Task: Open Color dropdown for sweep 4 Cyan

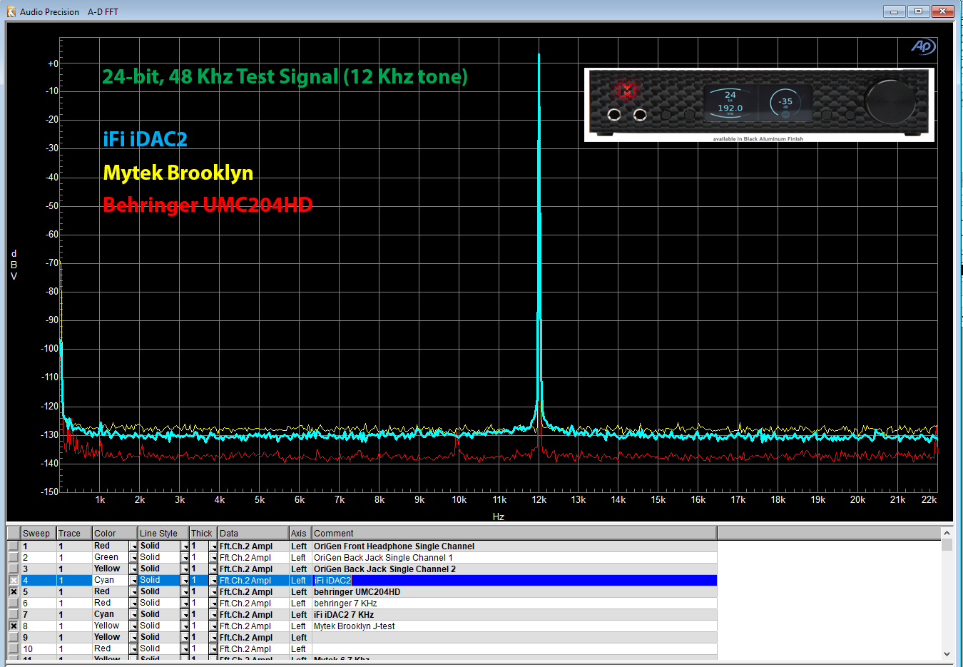Action: point(133,581)
